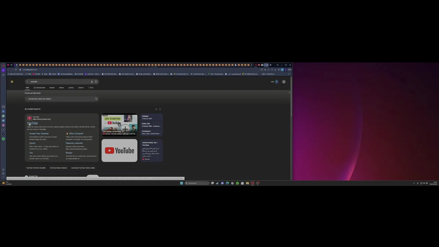
Task: Switch to the Copilot tab
Action: pyautogui.click(x=81, y=88)
